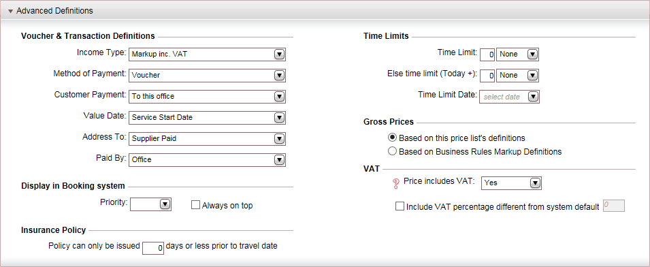Open the Else time limit unit dropdown

[517, 76]
